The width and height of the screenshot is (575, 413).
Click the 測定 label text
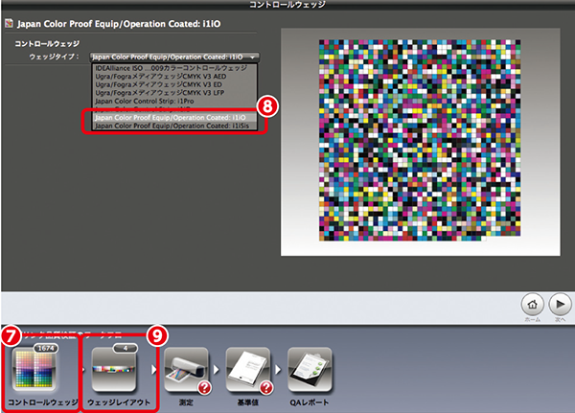pyautogui.click(x=186, y=402)
